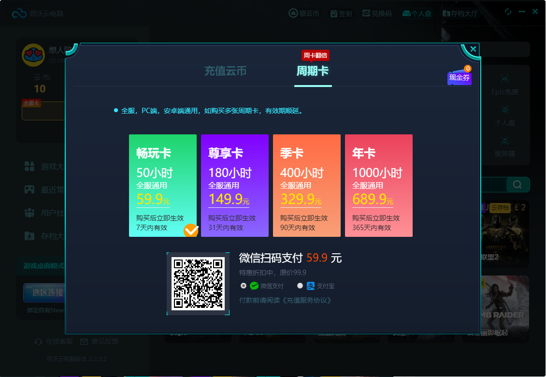Open 个人盘 in the top bar

pyautogui.click(x=417, y=14)
